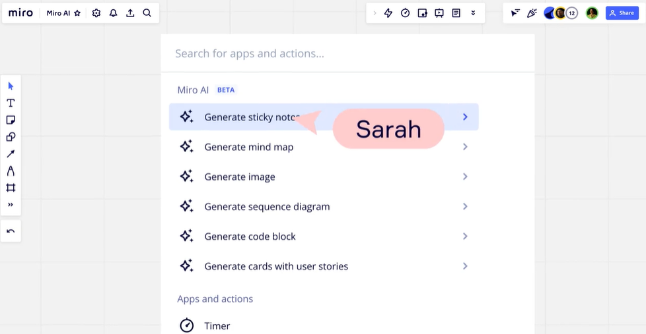
Task: Select the Connection line tool
Action: 11,153
